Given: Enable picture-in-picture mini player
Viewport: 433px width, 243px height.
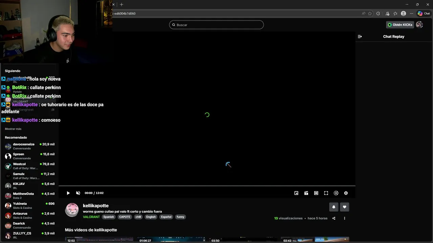Looking at the screenshot, I should [x=296, y=193].
